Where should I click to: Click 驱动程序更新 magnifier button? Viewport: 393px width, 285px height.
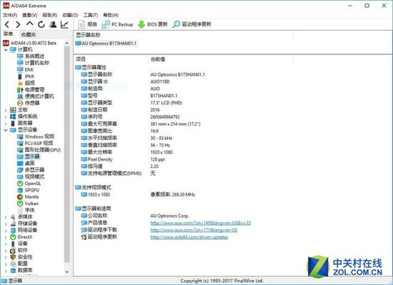191,24
